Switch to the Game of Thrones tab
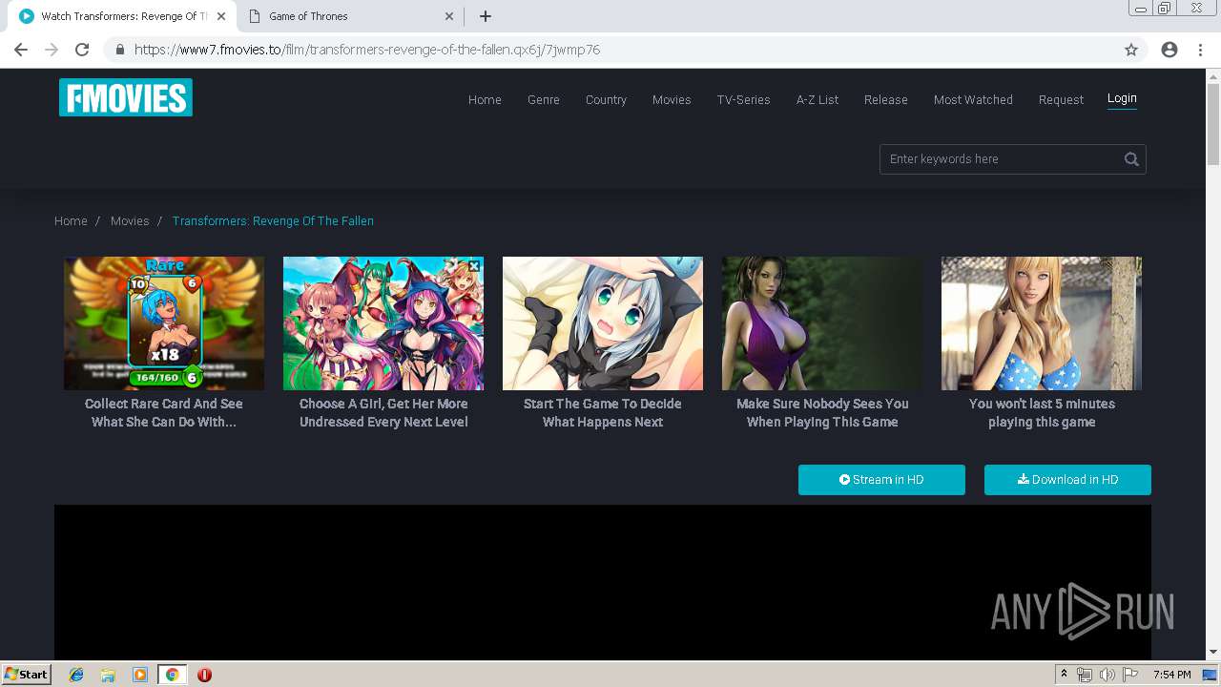Viewport: 1221px width, 687px height. (351, 16)
